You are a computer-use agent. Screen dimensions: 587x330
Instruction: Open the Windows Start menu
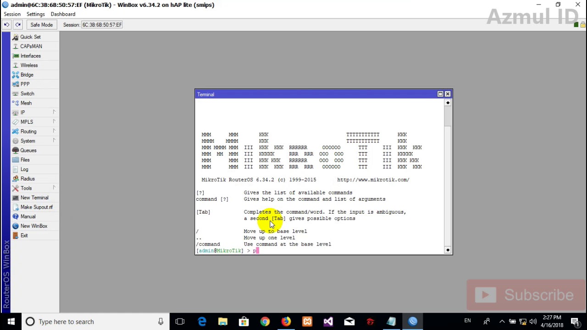coord(11,322)
